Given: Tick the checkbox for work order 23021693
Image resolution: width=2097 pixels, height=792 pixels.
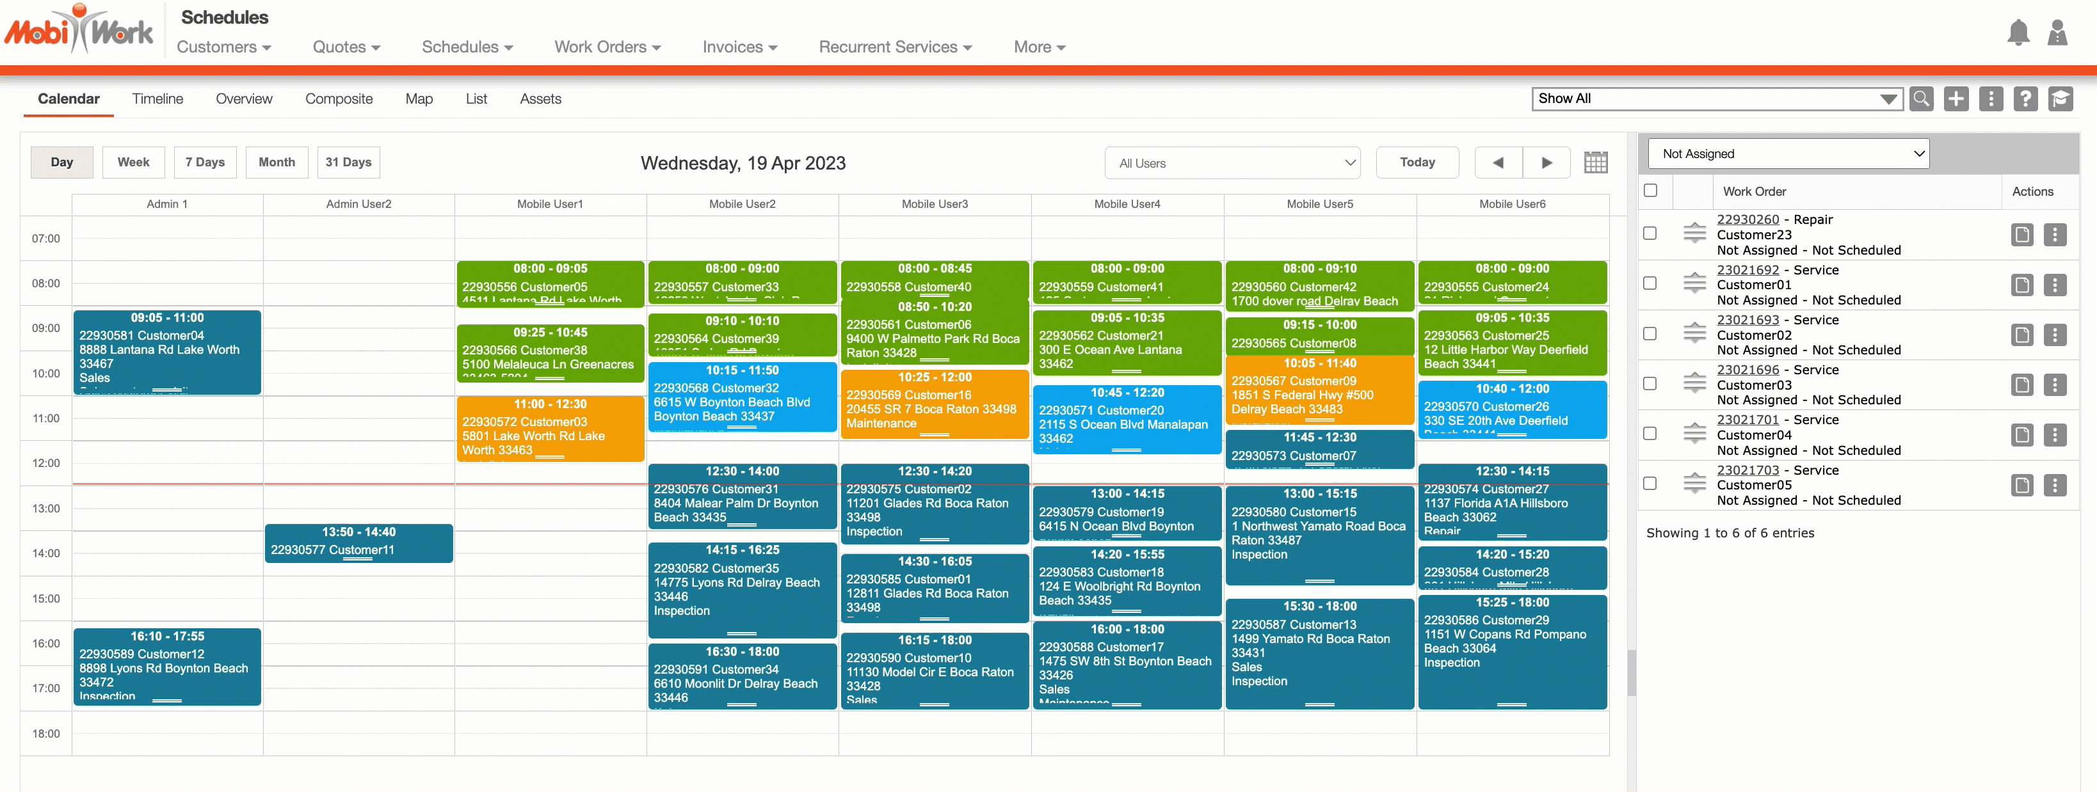Looking at the screenshot, I should (x=1650, y=334).
